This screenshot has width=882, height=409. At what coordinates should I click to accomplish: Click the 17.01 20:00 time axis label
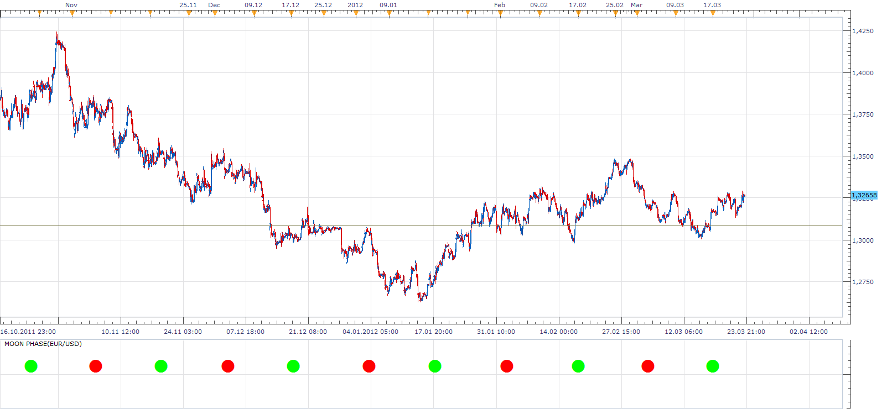[x=434, y=332]
